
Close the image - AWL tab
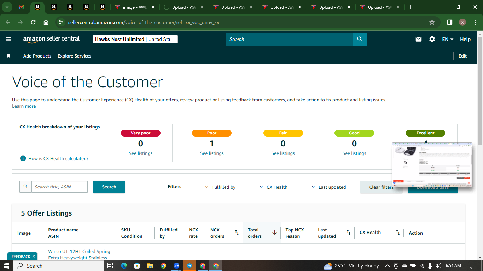tap(153, 7)
